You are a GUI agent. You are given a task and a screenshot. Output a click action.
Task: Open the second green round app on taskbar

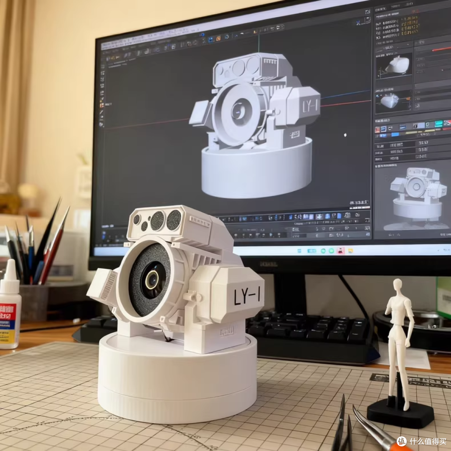[x=331, y=251]
